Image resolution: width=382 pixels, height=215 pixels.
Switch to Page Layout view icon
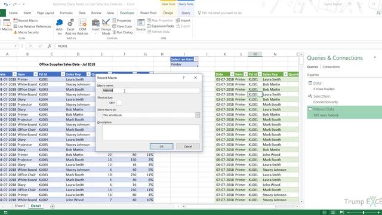(x=333, y=213)
